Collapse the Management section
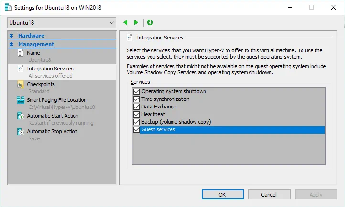345x207 pixels. (x=11, y=44)
